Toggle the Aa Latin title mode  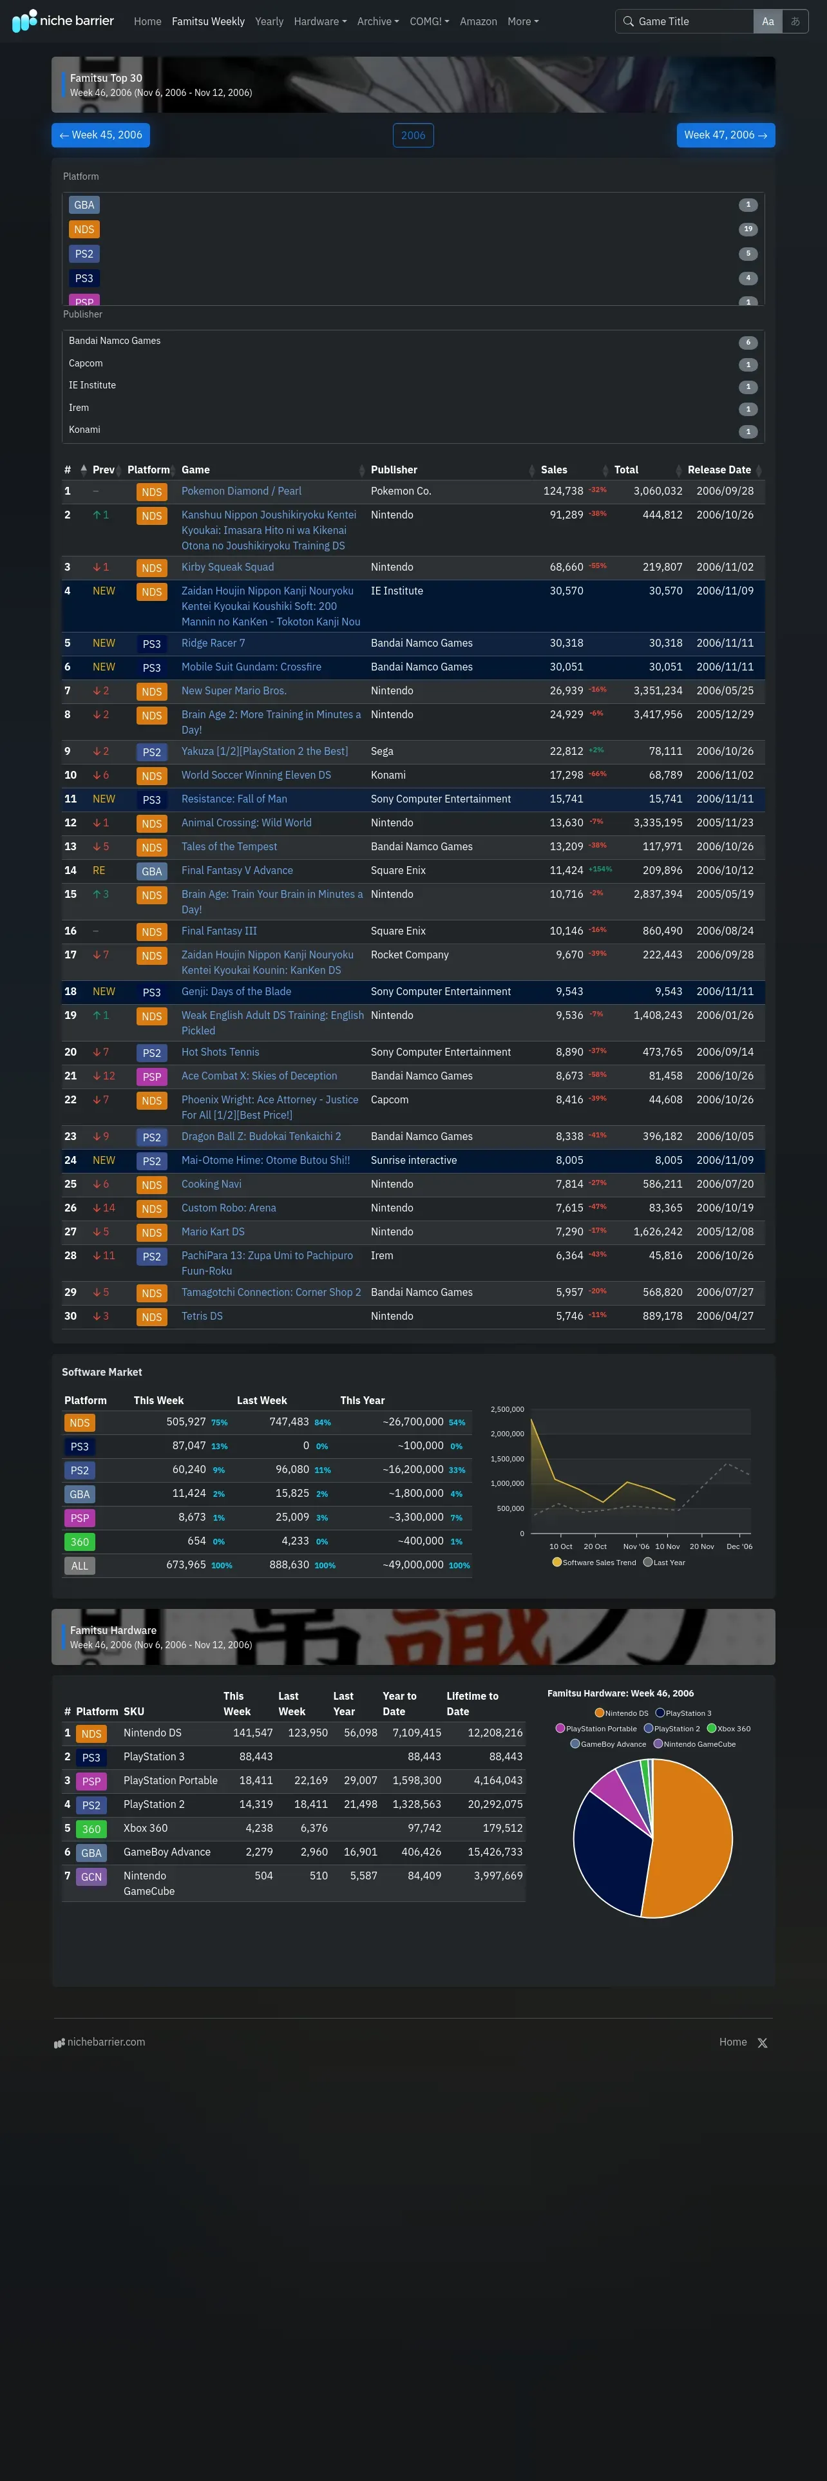pyautogui.click(x=767, y=21)
